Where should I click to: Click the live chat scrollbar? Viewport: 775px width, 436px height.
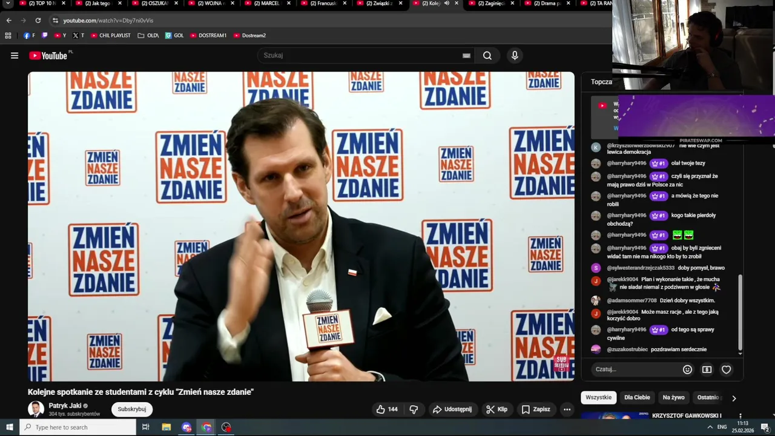tap(740, 312)
